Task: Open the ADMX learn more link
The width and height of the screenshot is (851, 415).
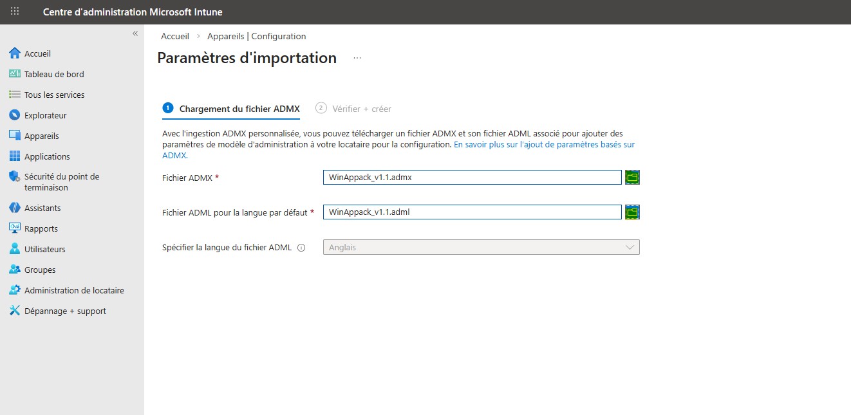Action: (x=543, y=144)
